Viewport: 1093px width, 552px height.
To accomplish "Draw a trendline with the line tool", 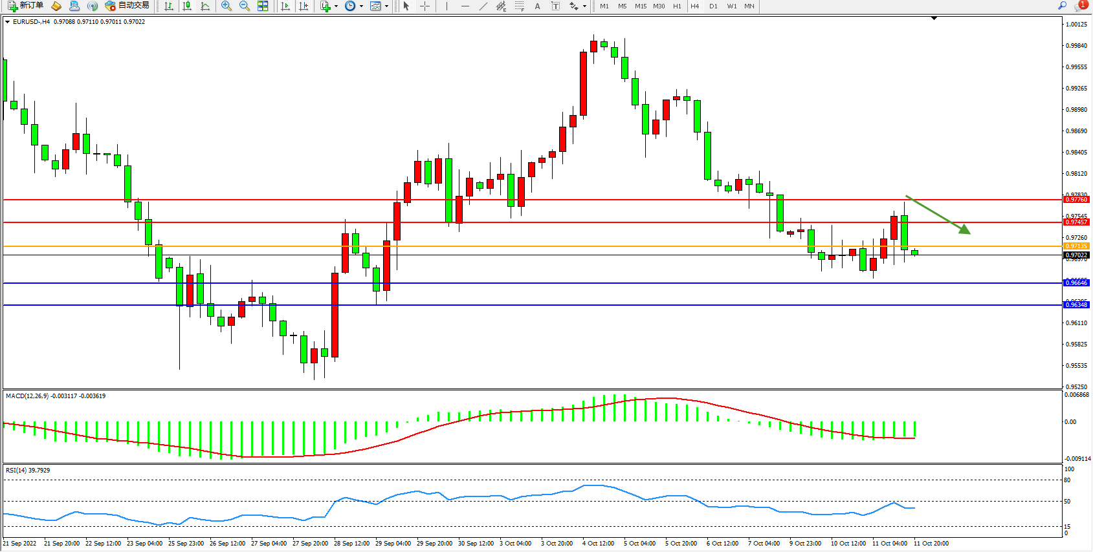I will pyautogui.click(x=483, y=6).
